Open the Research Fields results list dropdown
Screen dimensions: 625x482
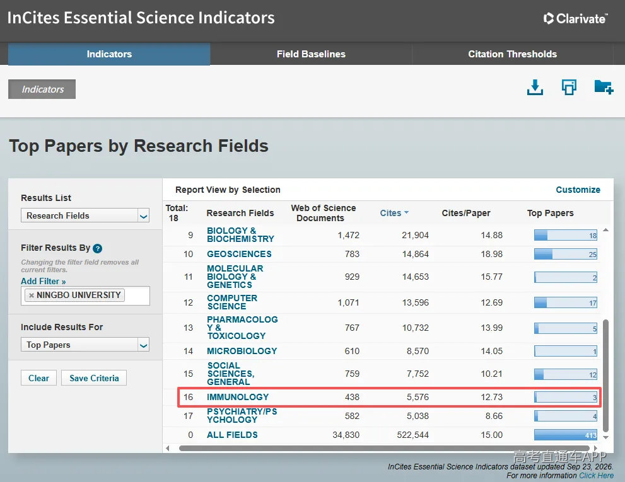[x=85, y=215]
